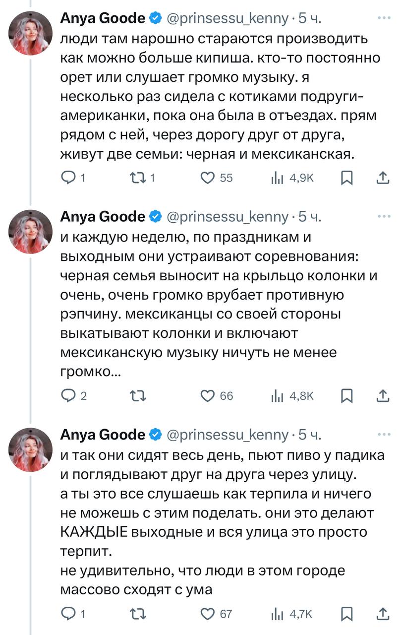Reply to the second tweet with 2 replies
The height and width of the screenshot is (635, 401).
point(68,396)
